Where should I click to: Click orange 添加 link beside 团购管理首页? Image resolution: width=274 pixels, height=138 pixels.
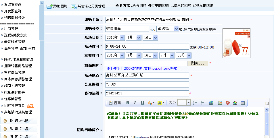click(30, 106)
